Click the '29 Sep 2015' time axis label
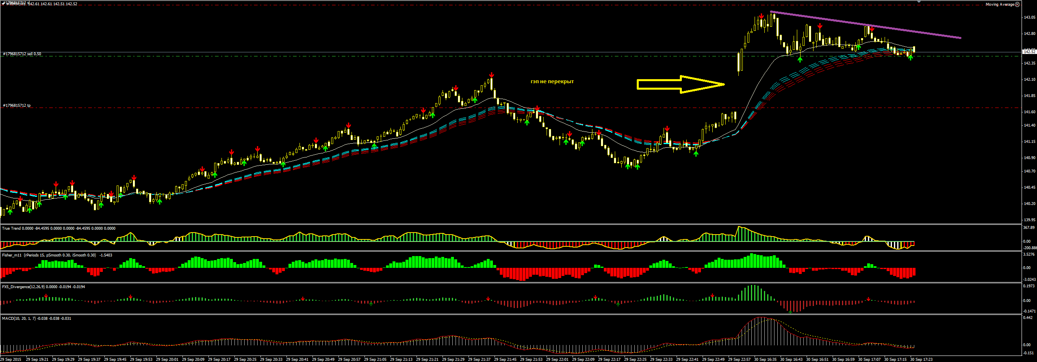 click(x=11, y=360)
